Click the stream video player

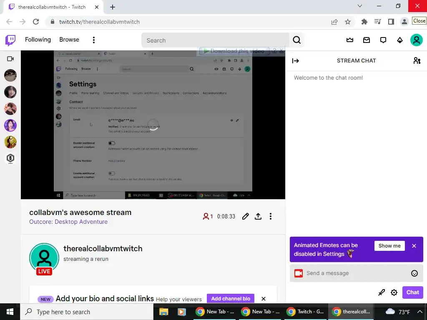[x=153, y=125]
